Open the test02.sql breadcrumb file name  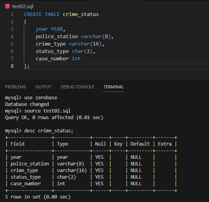click(23, 6)
